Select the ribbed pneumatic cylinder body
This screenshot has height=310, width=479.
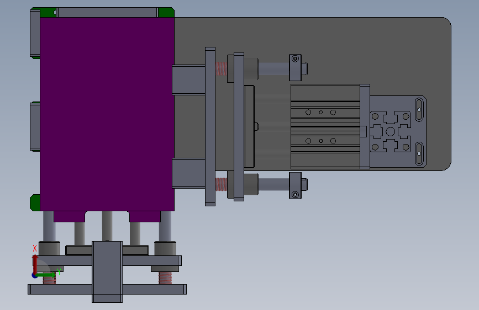click(325, 127)
